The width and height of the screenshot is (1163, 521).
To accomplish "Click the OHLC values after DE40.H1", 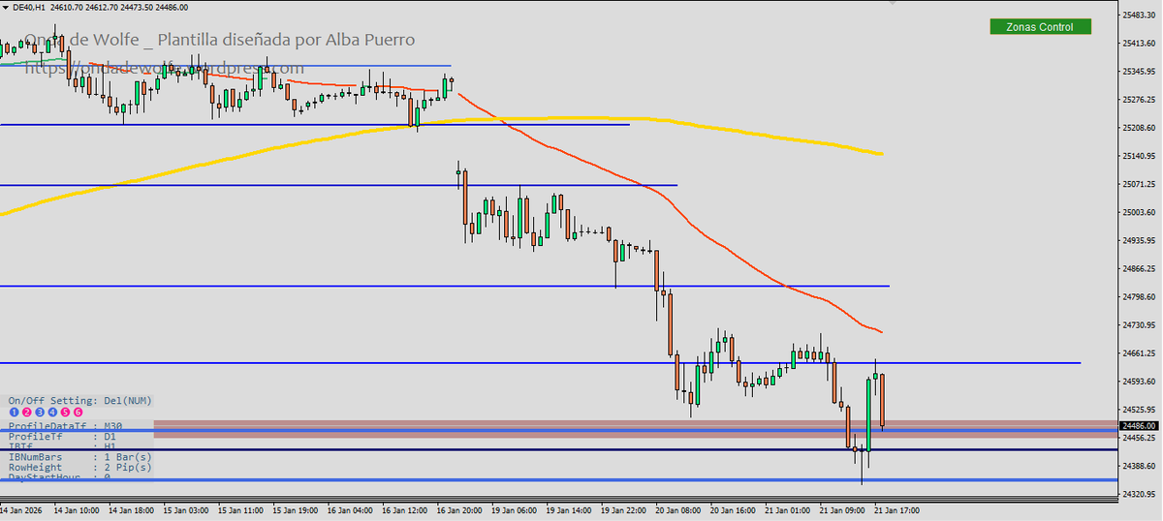I will [x=121, y=7].
